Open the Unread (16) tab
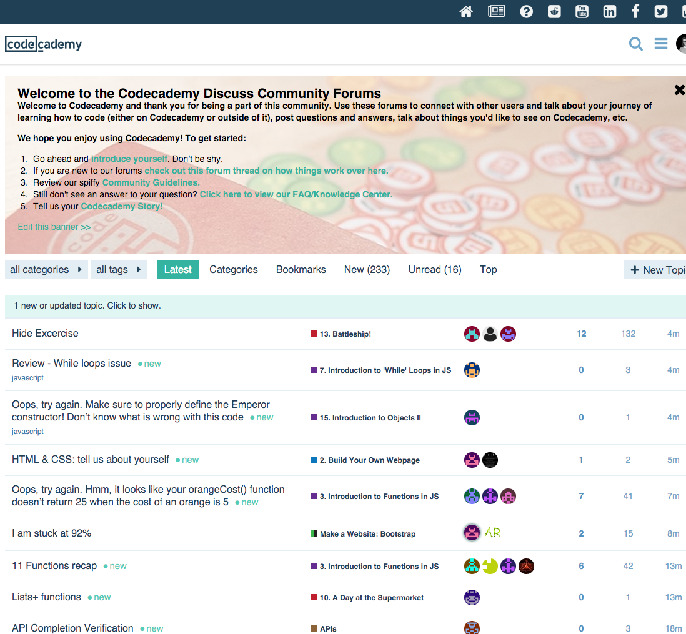The height and width of the screenshot is (634, 686). click(x=435, y=269)
